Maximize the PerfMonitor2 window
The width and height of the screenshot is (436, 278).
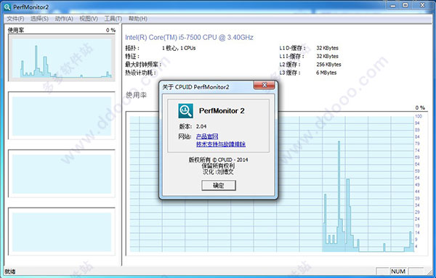405,5
